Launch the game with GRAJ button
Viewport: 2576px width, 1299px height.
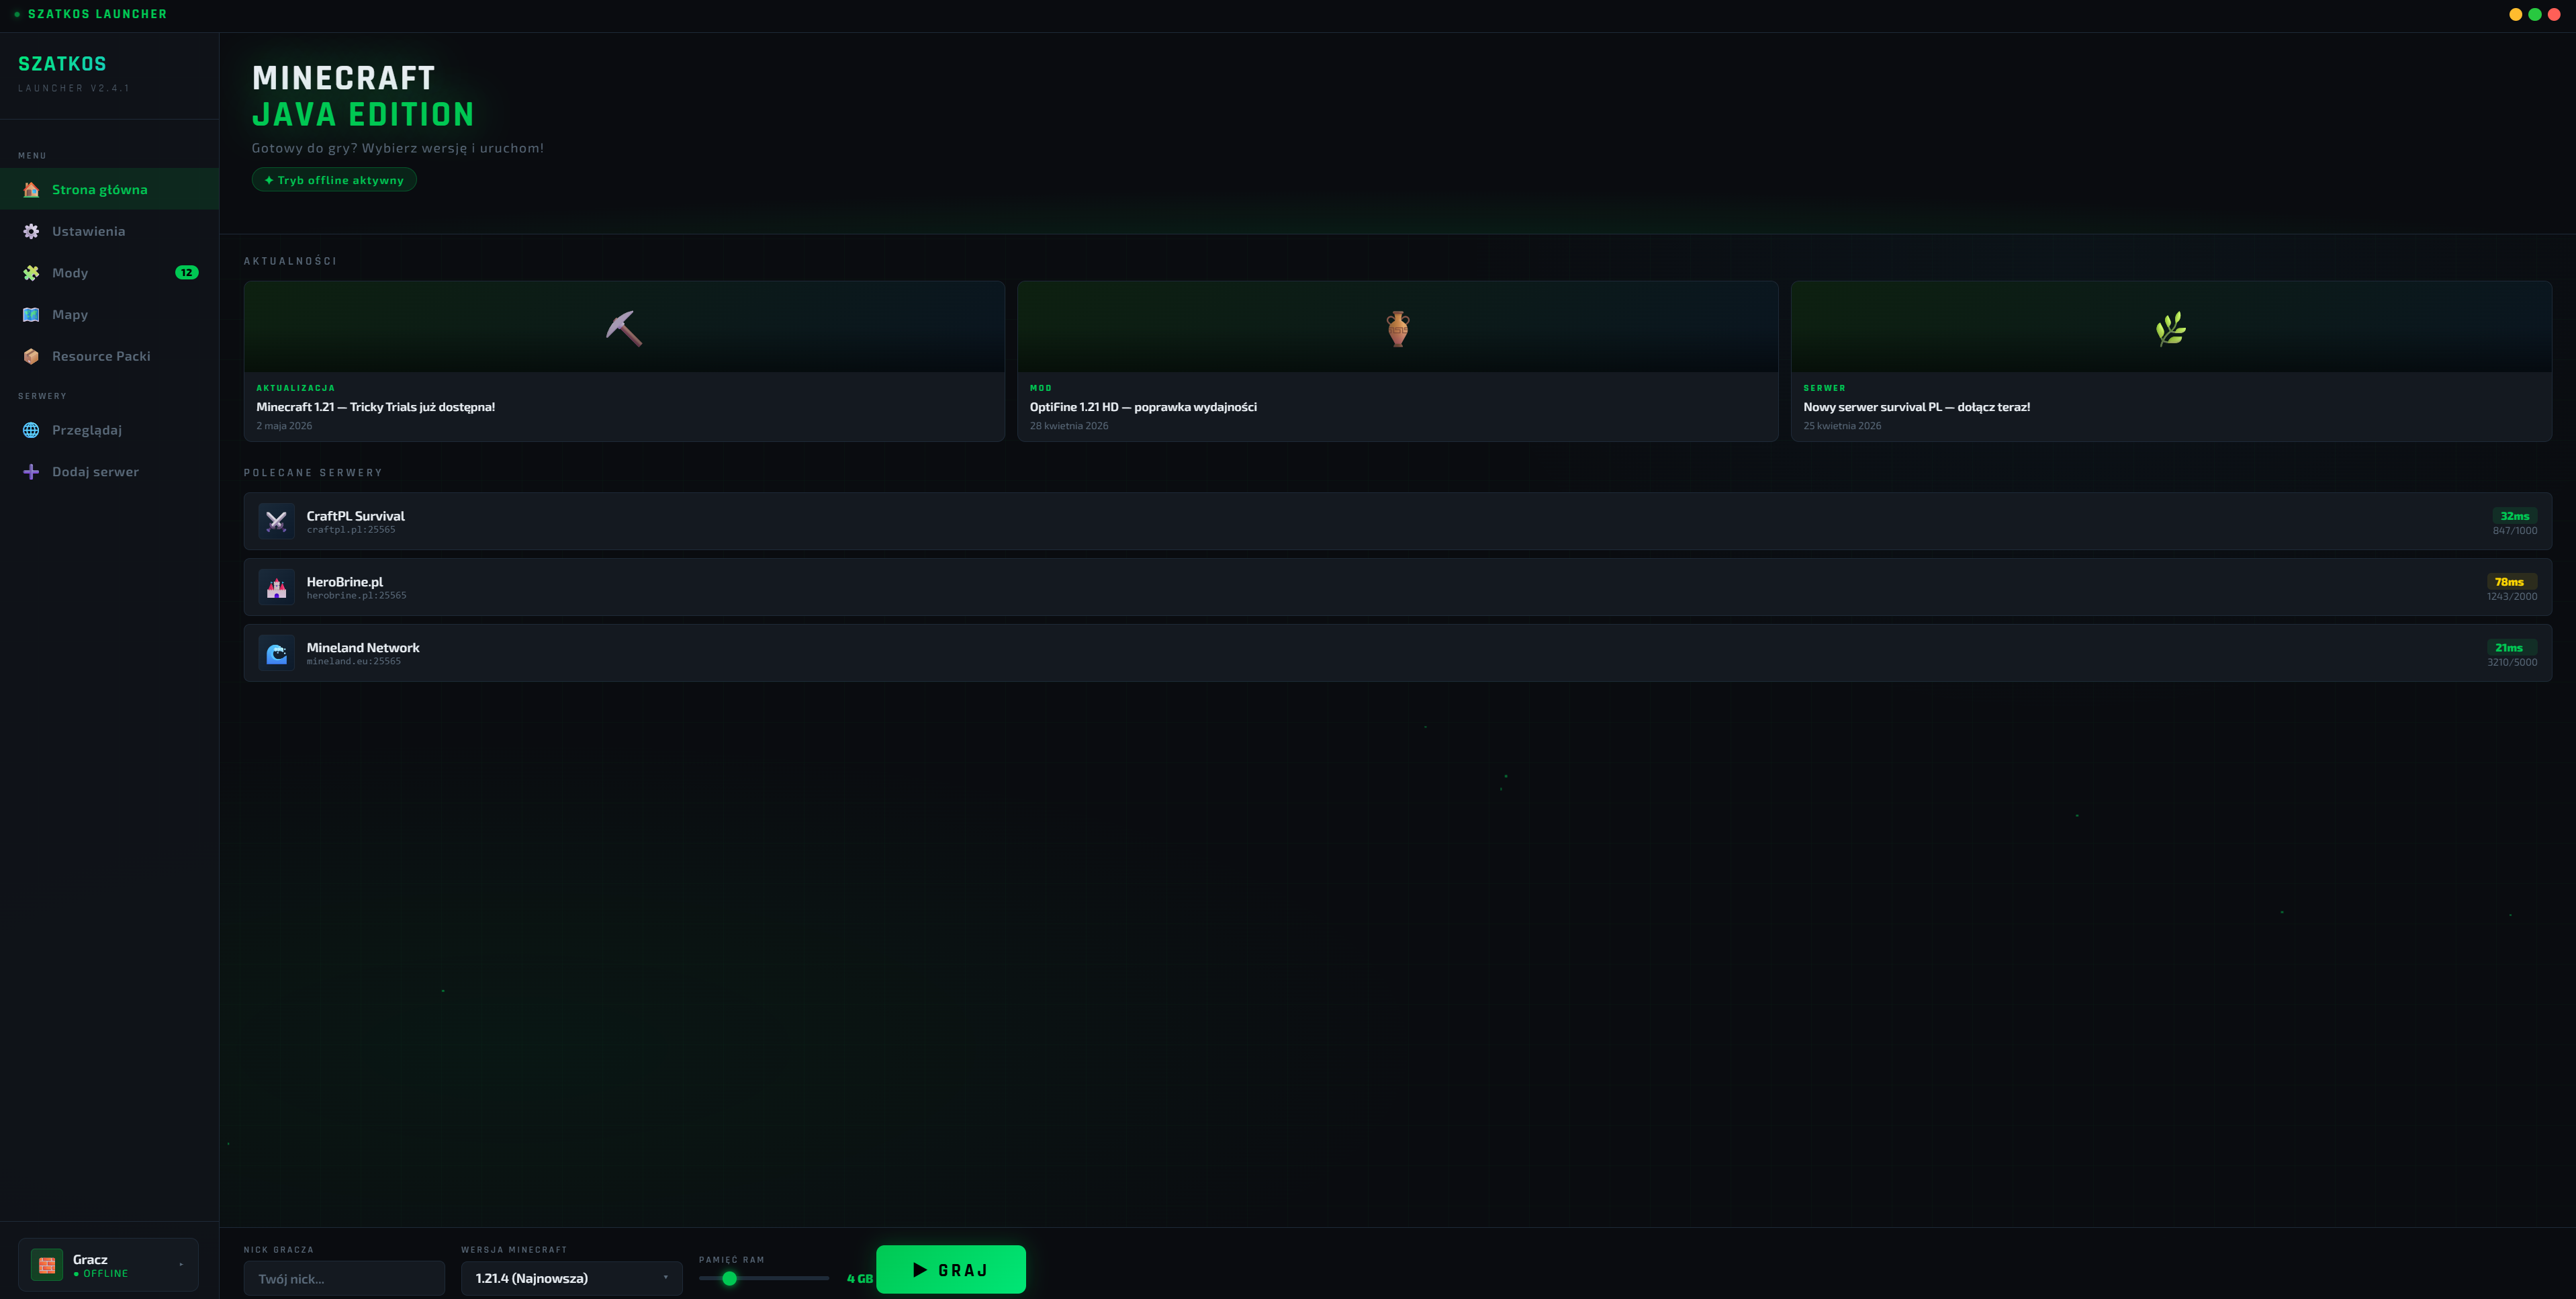[951, 1269]
